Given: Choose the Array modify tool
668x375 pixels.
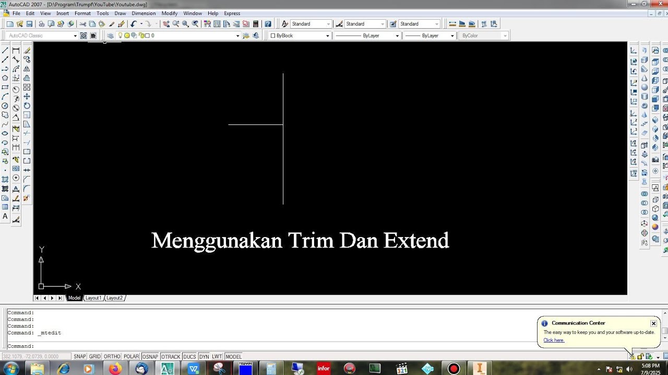Looking at the screenshot, I should click(x=27, y=87).
